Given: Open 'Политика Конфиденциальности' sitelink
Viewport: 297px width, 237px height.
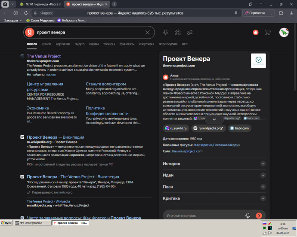Looking at the screenshot, I should (107, 111).
